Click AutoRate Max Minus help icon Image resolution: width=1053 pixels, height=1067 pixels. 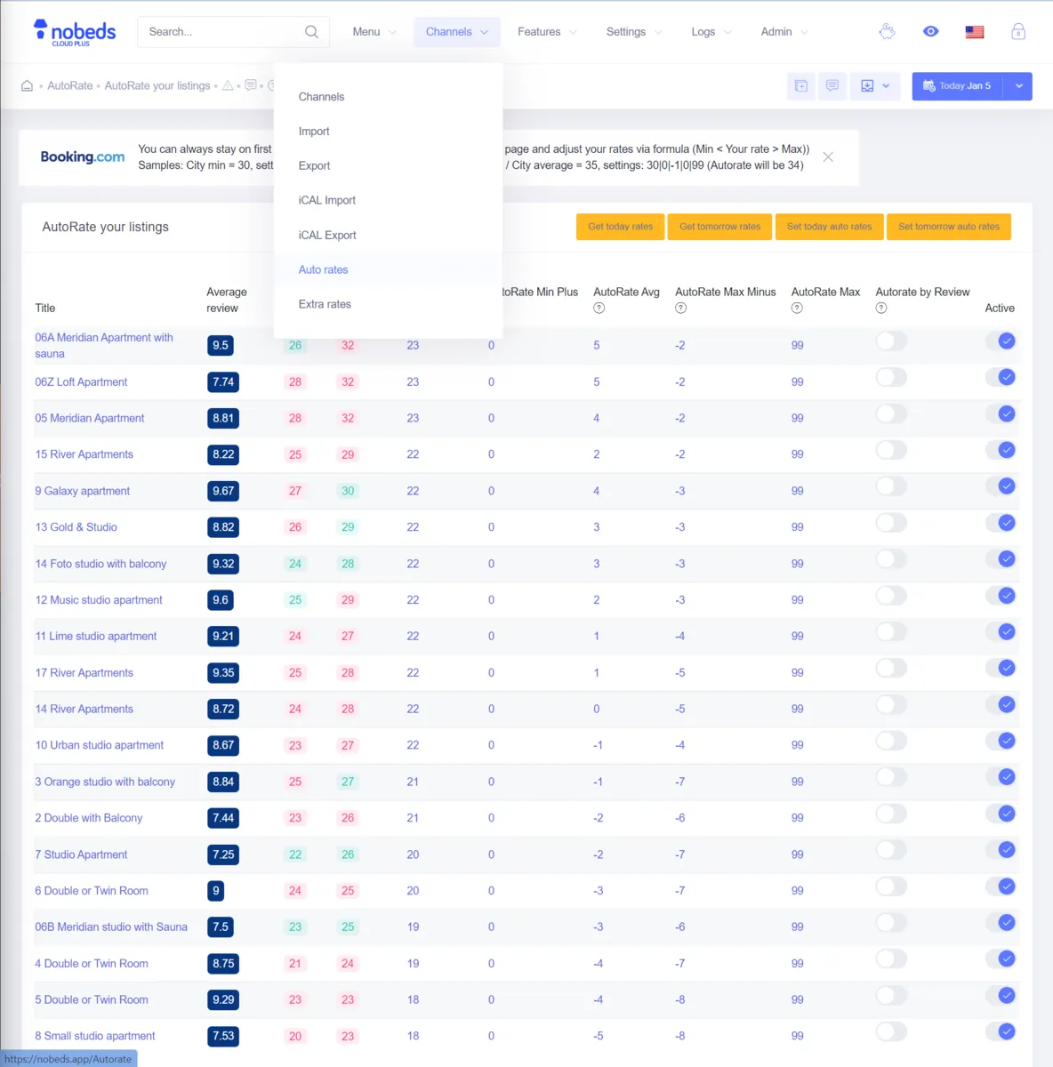pos(680,309)
